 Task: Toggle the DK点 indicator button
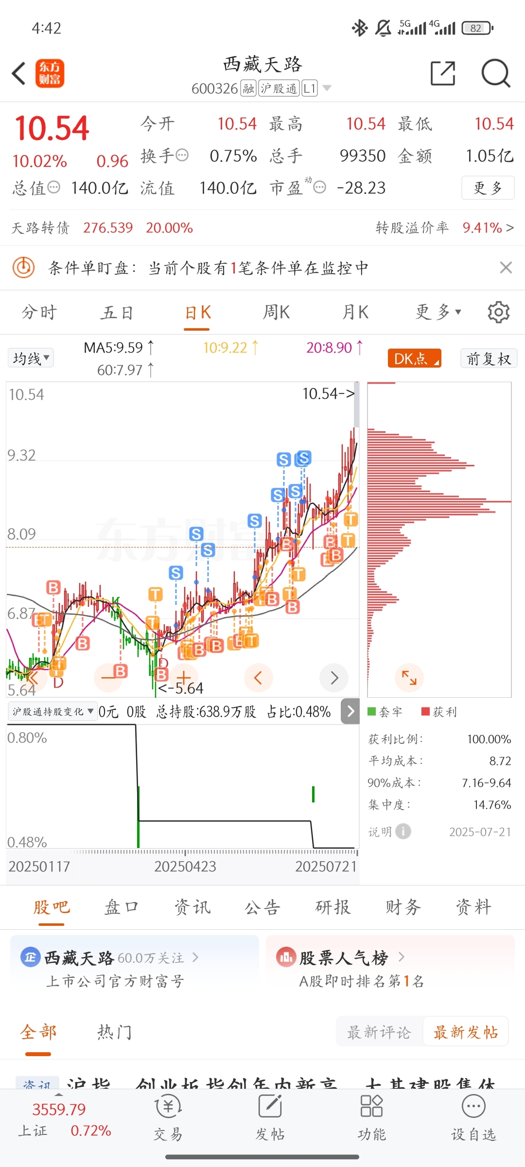pos(414,358)
